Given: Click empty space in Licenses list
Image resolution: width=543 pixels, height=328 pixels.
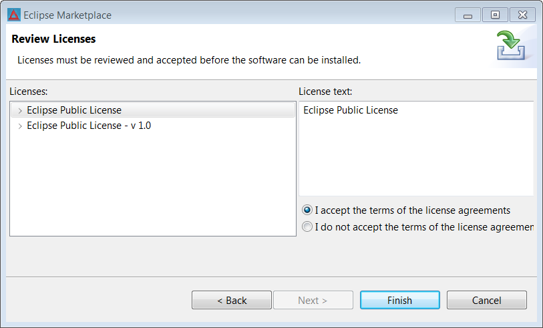Looking at the screenshot, I should click(153, 184).
